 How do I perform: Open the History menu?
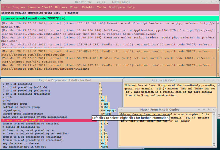coord(61,7)
